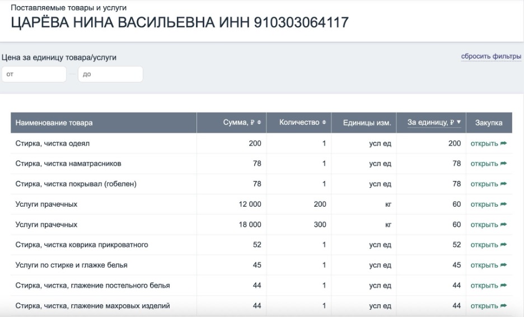Sort the table by 'Количество' column
524x317 pixels.
302,123
